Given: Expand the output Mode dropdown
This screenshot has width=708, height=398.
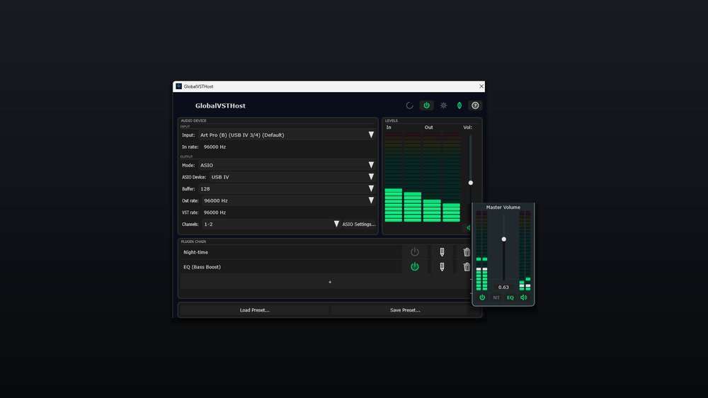Looking at the screenshot, I should pos(287,165).
